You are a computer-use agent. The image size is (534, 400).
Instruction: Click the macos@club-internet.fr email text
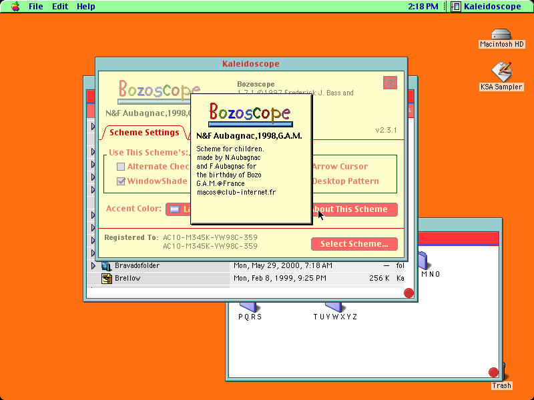click(x=236, y=192)
